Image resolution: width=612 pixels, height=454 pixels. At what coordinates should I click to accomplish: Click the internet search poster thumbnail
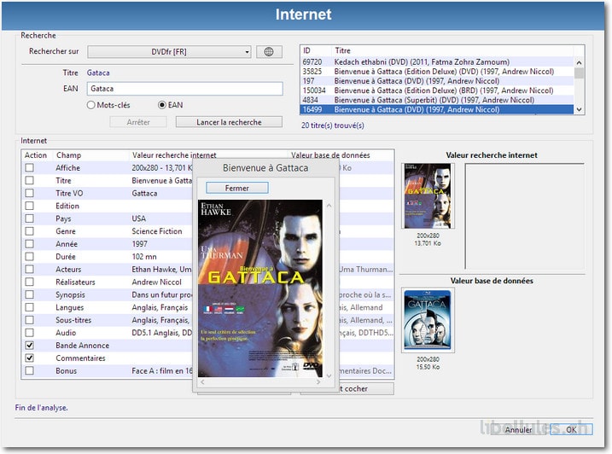click(x=428, y=196)
